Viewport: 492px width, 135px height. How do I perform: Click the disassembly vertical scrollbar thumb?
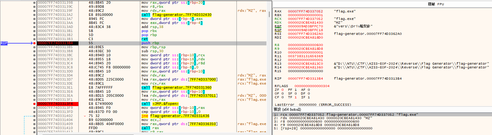coord(269,14)
